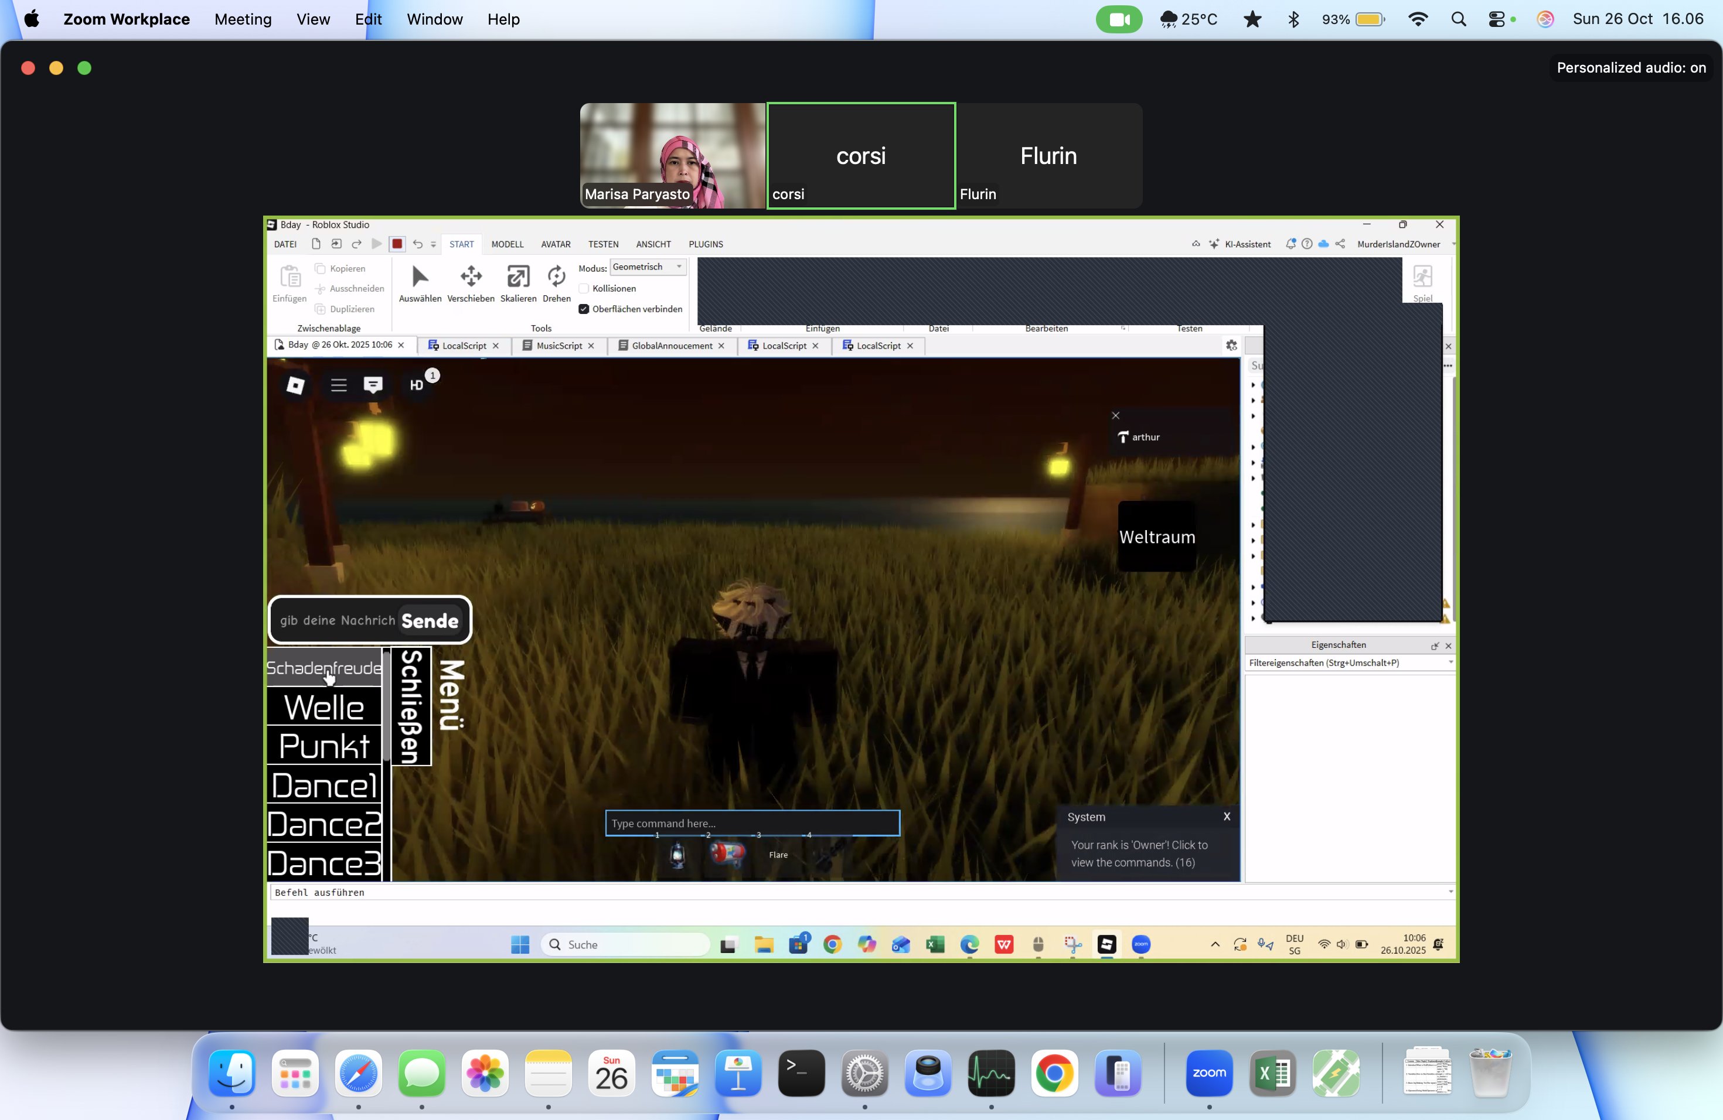Click the Sende button

[x=430, y=621]
